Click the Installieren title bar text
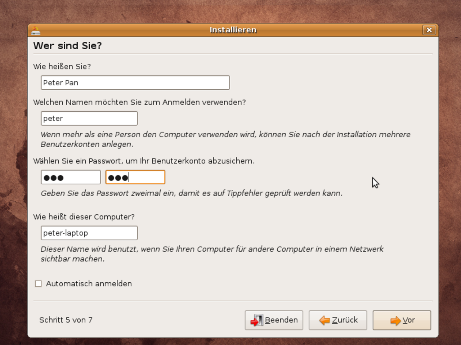461x345 pixels. pos(233,30)
